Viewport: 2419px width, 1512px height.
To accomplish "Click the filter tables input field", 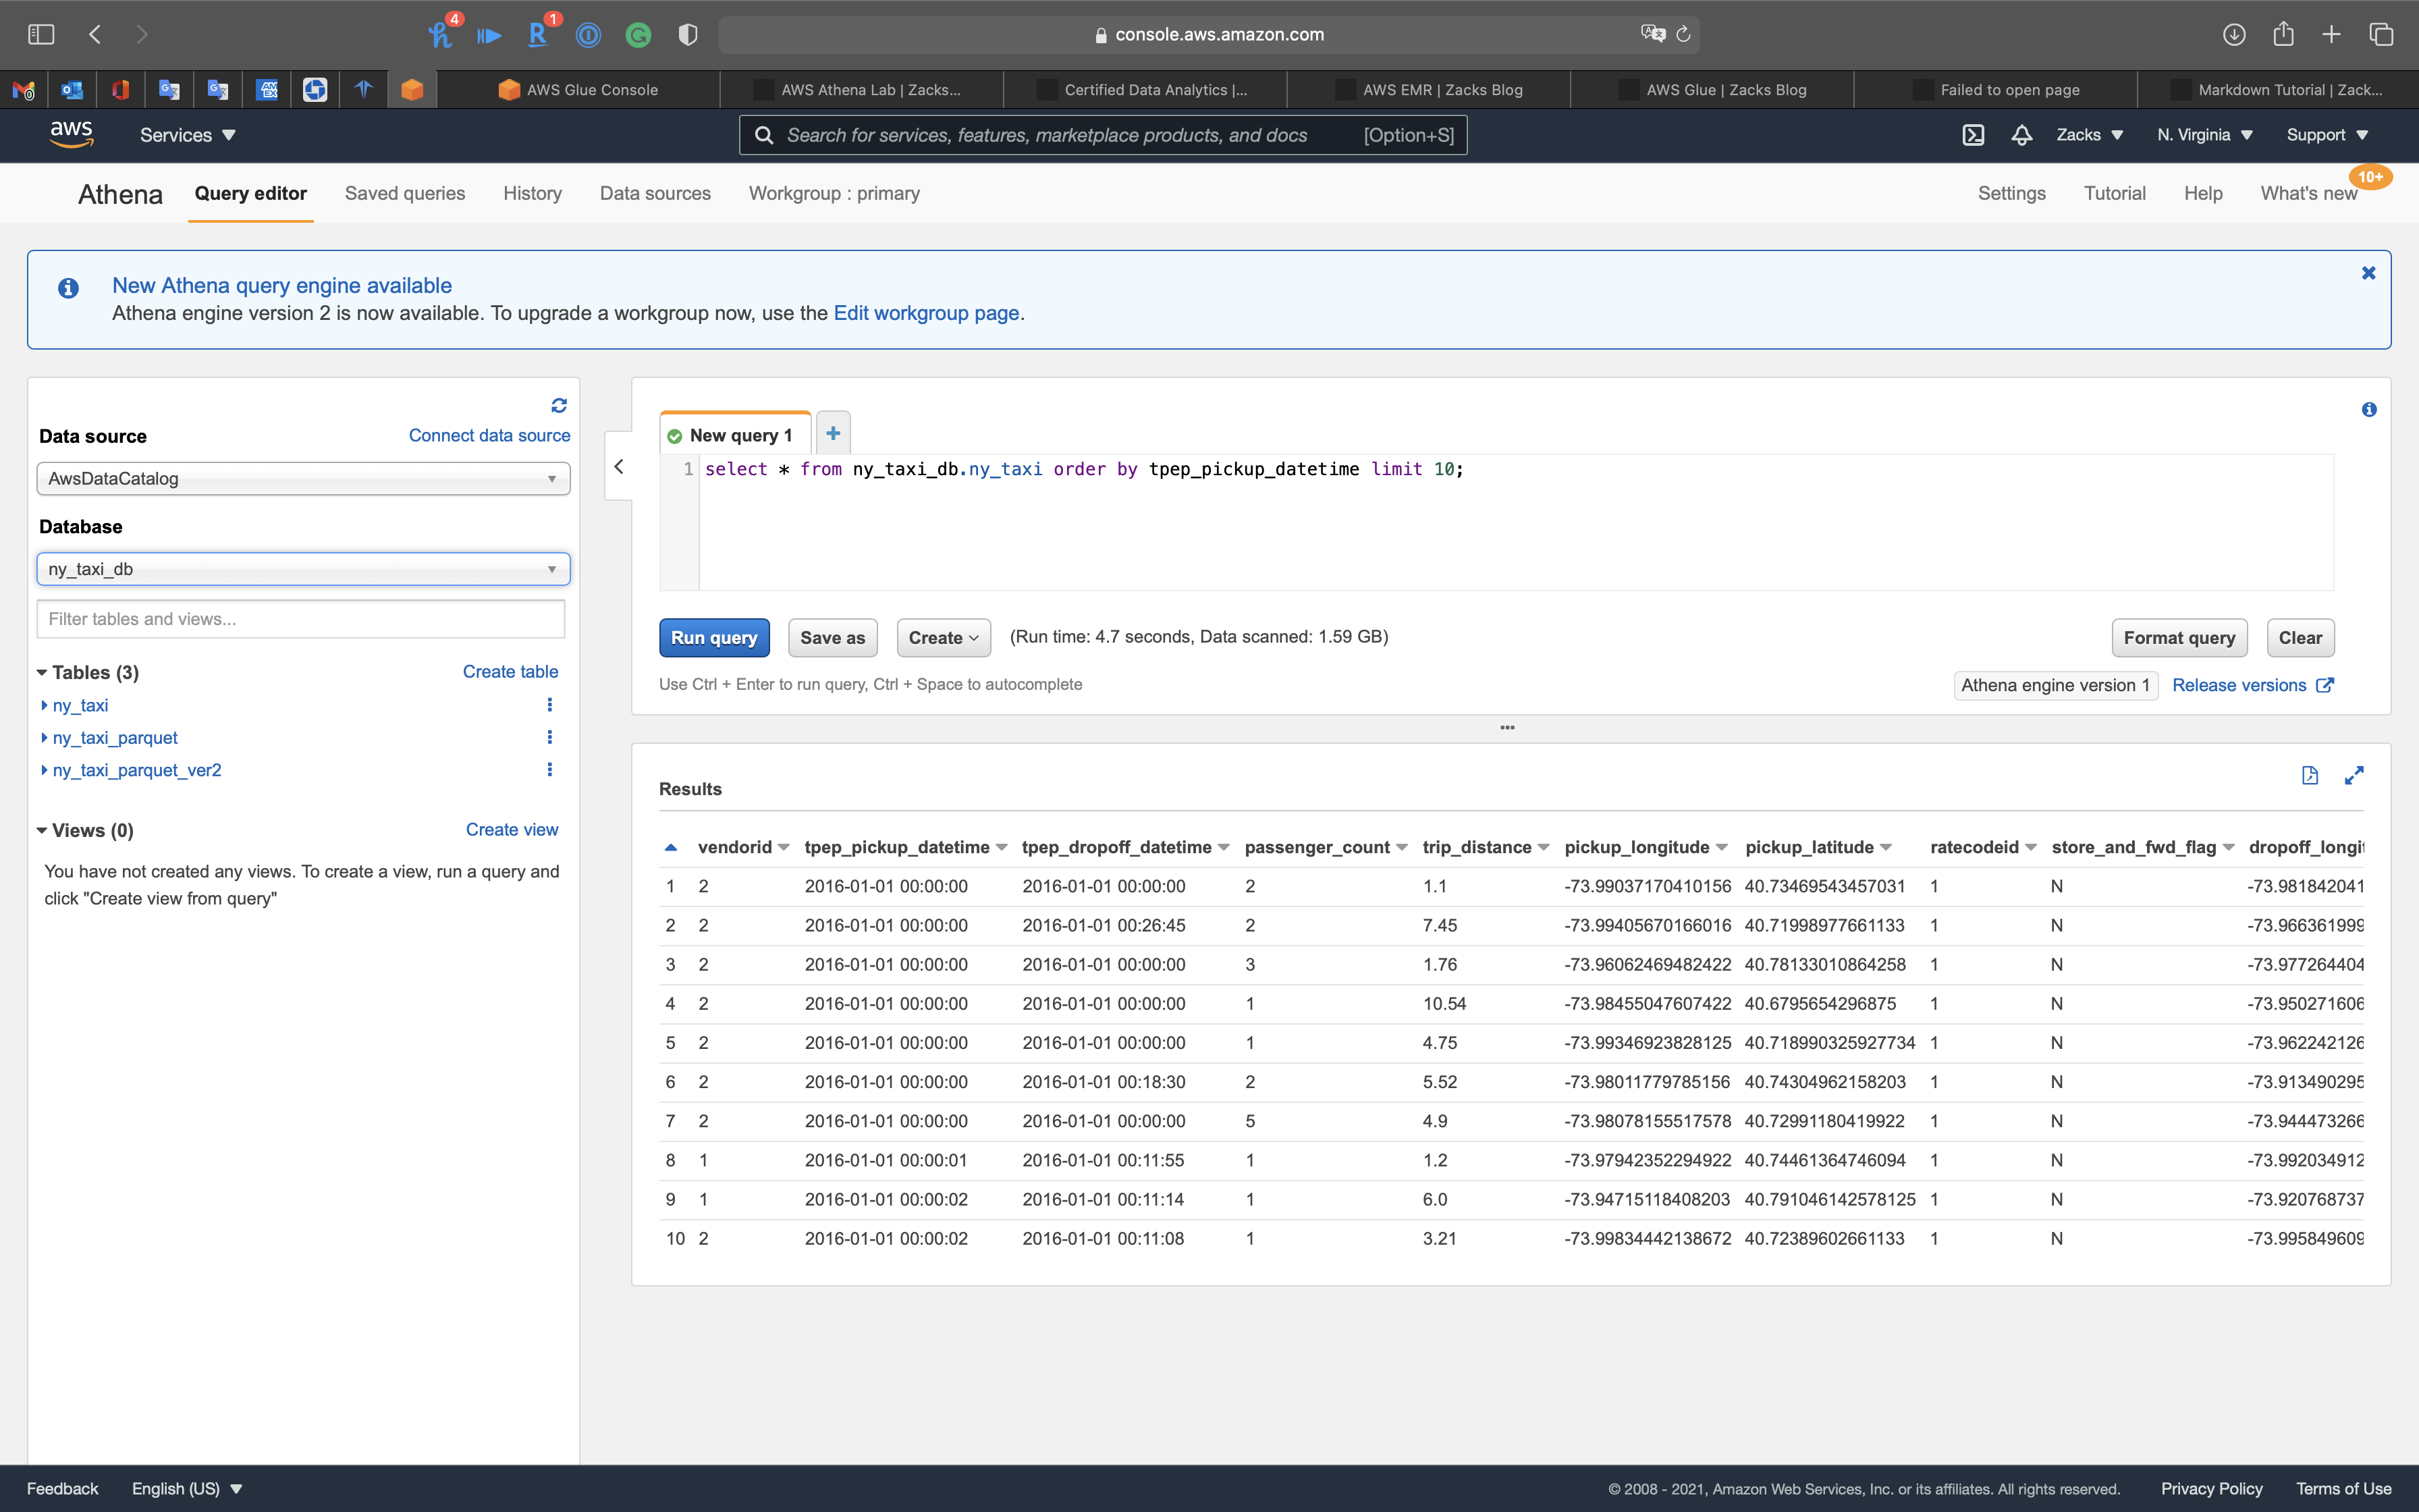I will pos(301,619).
